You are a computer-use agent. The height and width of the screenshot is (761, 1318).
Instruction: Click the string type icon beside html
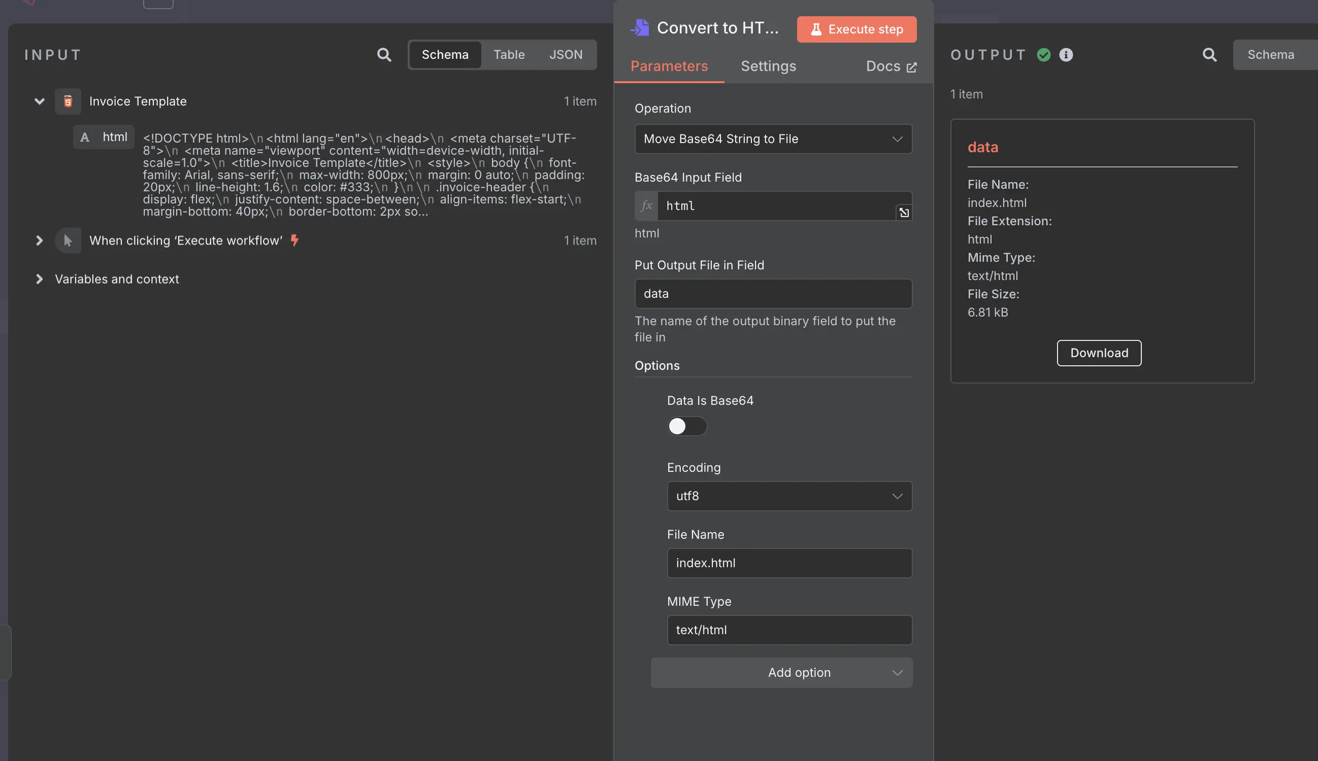(85, 137)
